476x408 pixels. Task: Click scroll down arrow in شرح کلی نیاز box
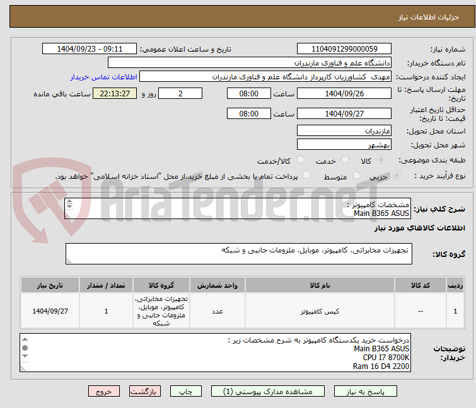click(x=69, y=206)
